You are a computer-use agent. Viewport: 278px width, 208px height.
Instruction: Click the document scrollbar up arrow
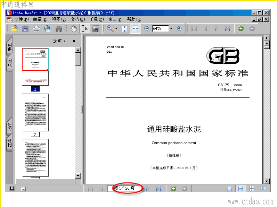pyautogui.click(x=267, y=43)
